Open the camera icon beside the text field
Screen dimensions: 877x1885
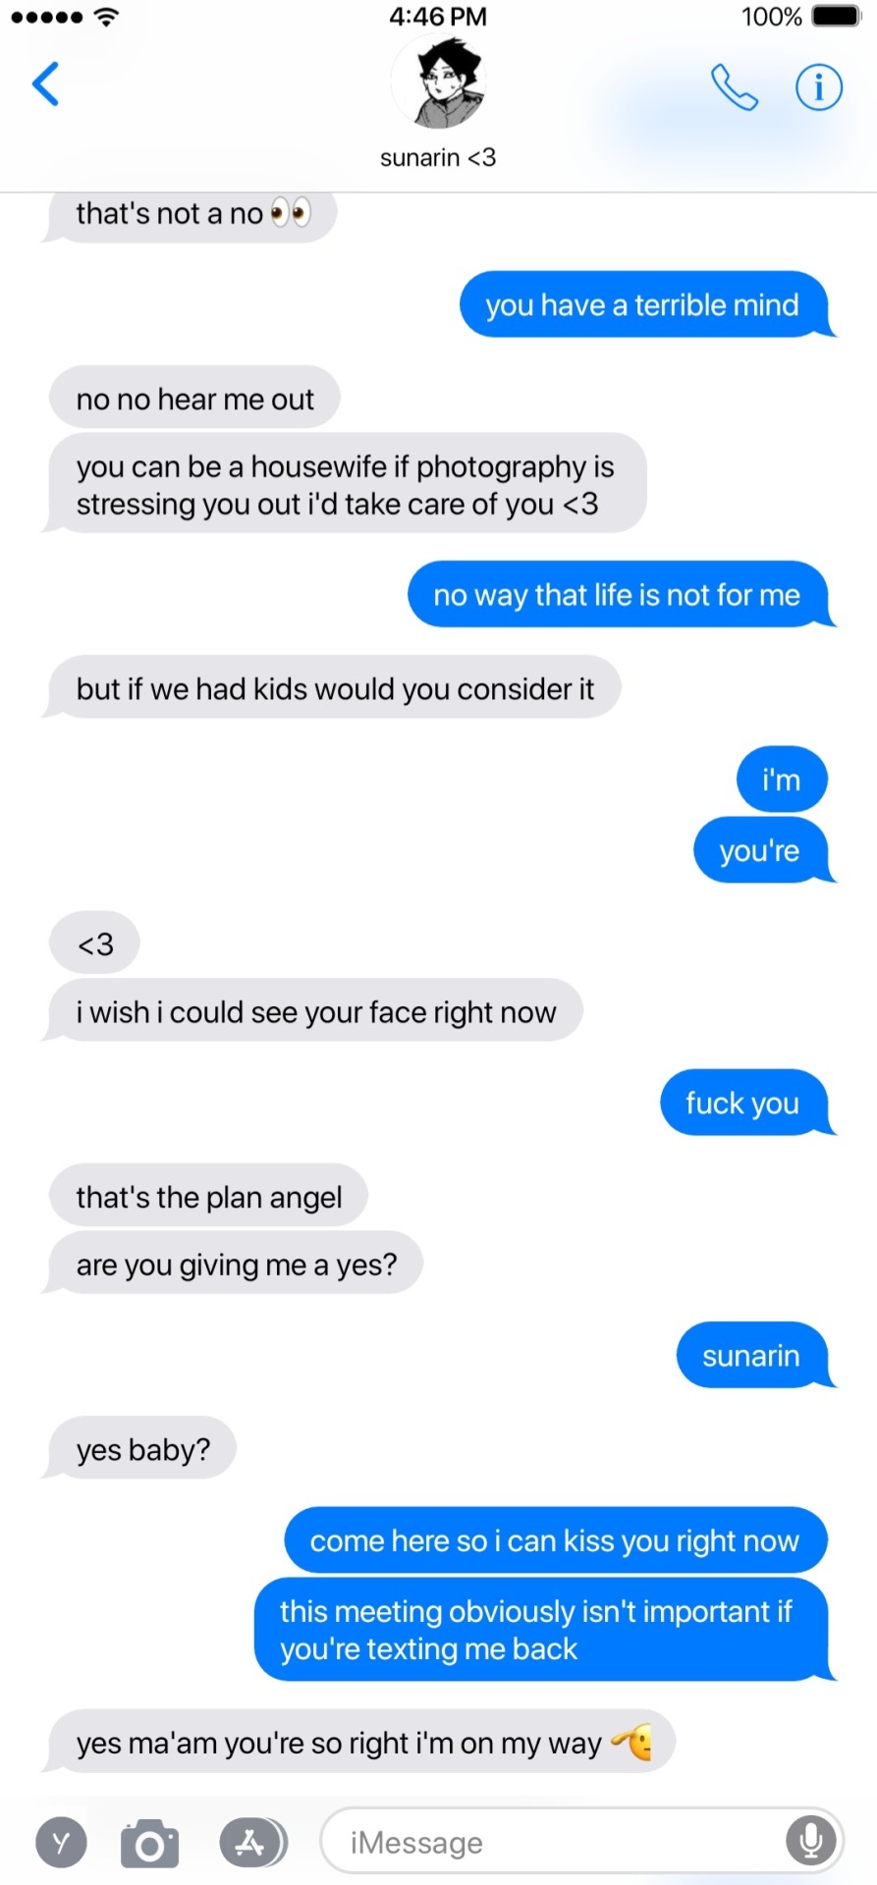click(x=149, y=1843)
